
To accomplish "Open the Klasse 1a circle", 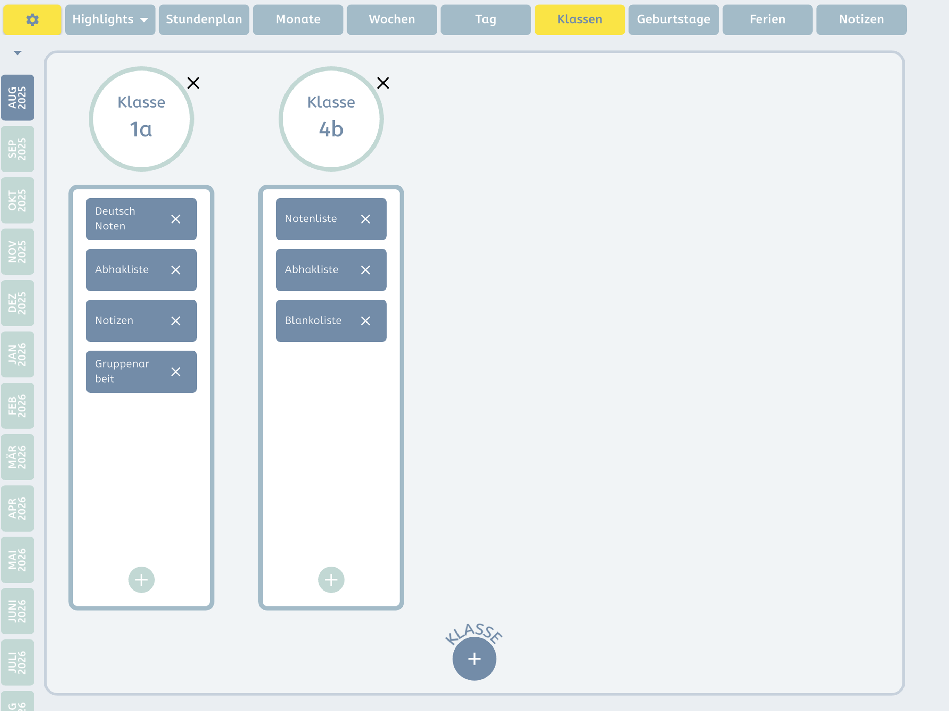I will 142,119.
